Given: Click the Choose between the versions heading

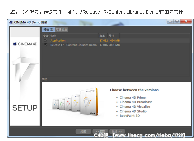Looking at the screenshot, I should [x=134, y=90].
